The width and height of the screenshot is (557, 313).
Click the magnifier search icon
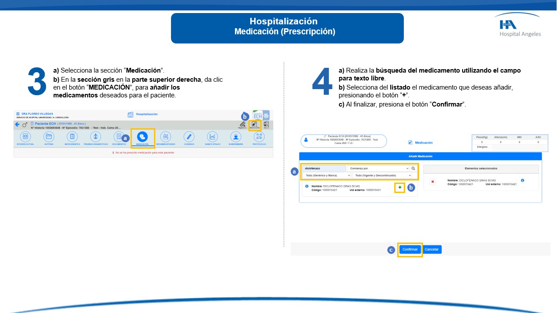tap(413, 168)
